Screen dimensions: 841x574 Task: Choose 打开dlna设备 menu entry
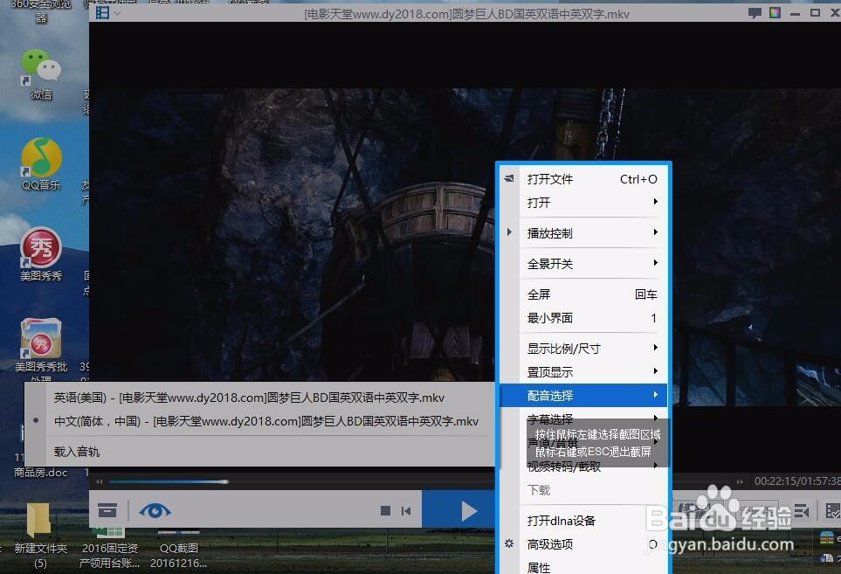tap(584, 521)
